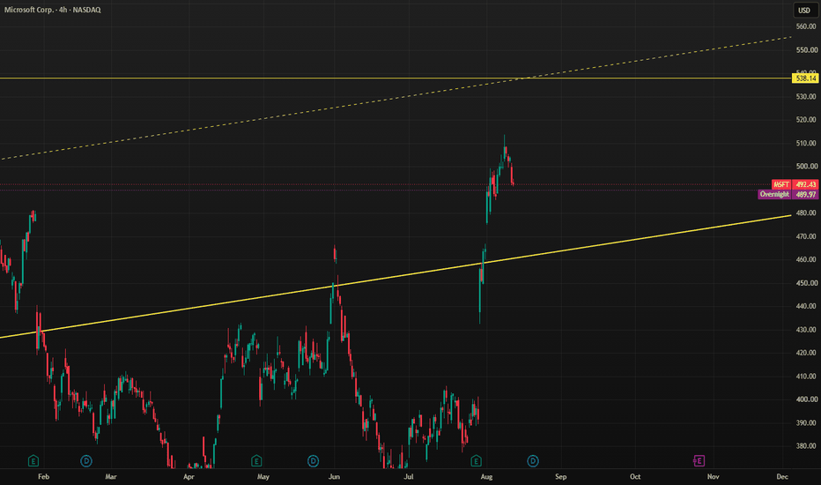Click the 410.00 price scale value

tap(806, 377)
